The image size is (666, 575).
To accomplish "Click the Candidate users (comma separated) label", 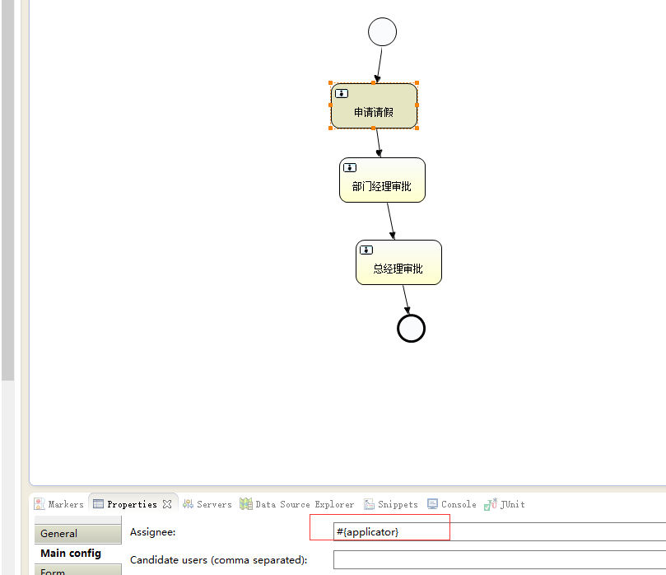I will 218,560.
